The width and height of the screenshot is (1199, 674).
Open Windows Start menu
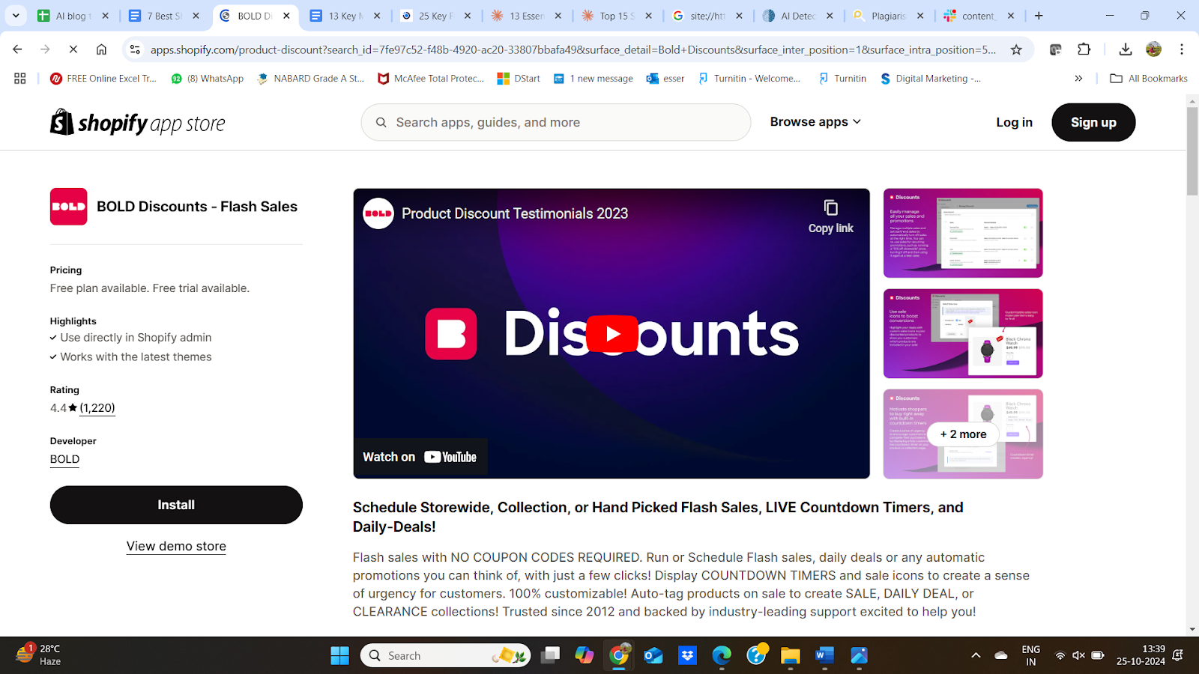(x=339, y=655)
